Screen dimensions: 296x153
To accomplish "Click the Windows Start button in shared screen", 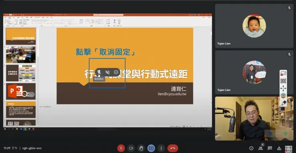I will point(5,129).
